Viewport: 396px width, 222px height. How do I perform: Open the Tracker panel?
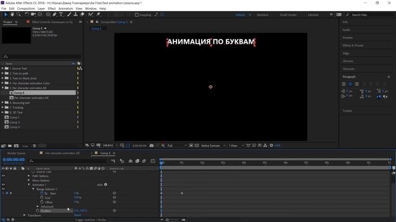(347, 111)
